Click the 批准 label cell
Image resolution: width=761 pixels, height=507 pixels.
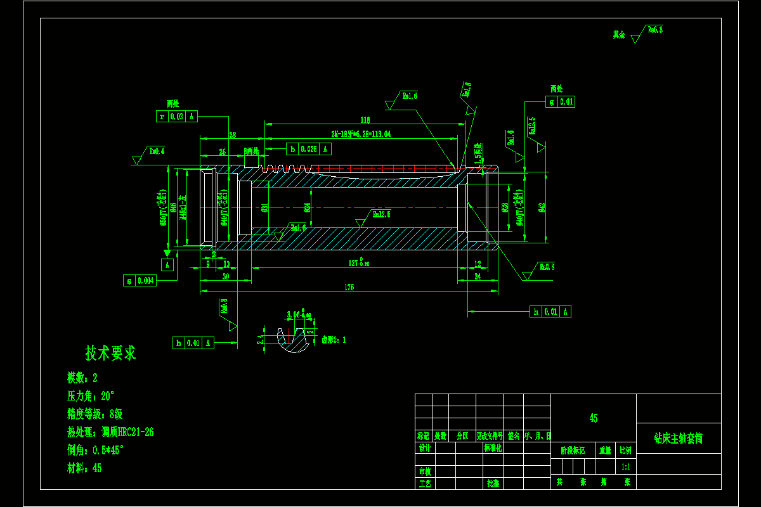(493, 484)
